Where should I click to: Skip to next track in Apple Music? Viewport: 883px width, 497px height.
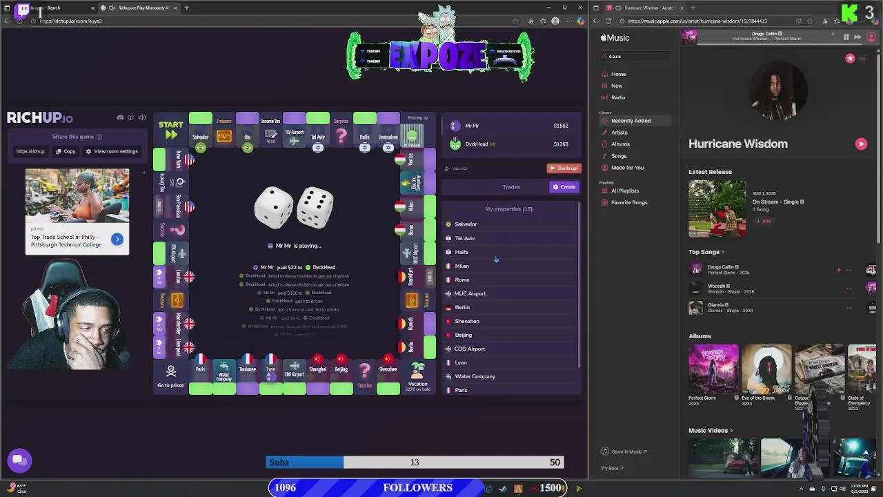[857, 37]
